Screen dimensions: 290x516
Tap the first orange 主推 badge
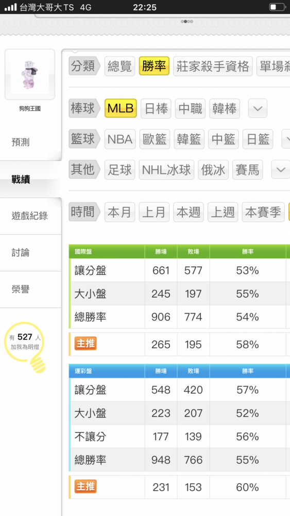86,344
